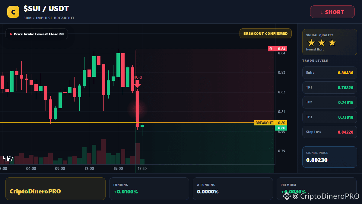Click the first signal quality star
Viewport: 362px width, 204px height.
click(311, 43)
